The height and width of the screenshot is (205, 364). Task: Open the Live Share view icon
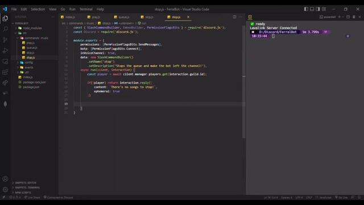click(x=5, y=83)
